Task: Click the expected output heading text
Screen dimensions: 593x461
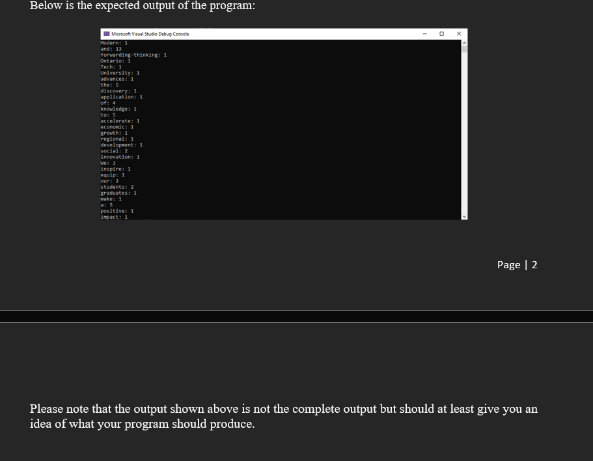Action: pos(143,6)
